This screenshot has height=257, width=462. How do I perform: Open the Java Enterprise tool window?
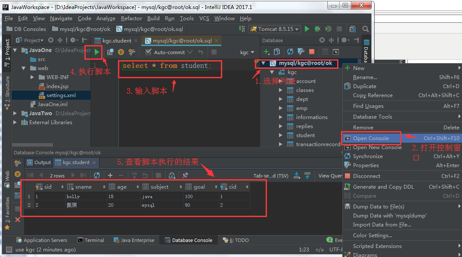coord(134,240)
